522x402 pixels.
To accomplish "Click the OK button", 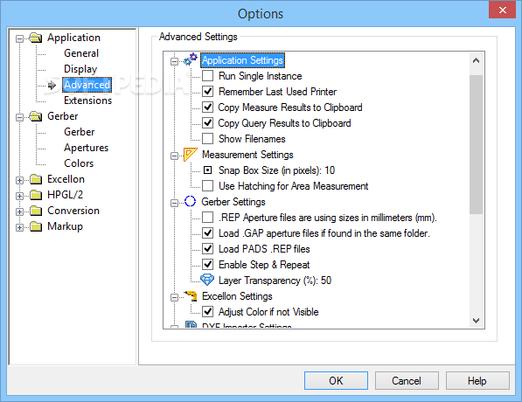I will click(336, 380).
